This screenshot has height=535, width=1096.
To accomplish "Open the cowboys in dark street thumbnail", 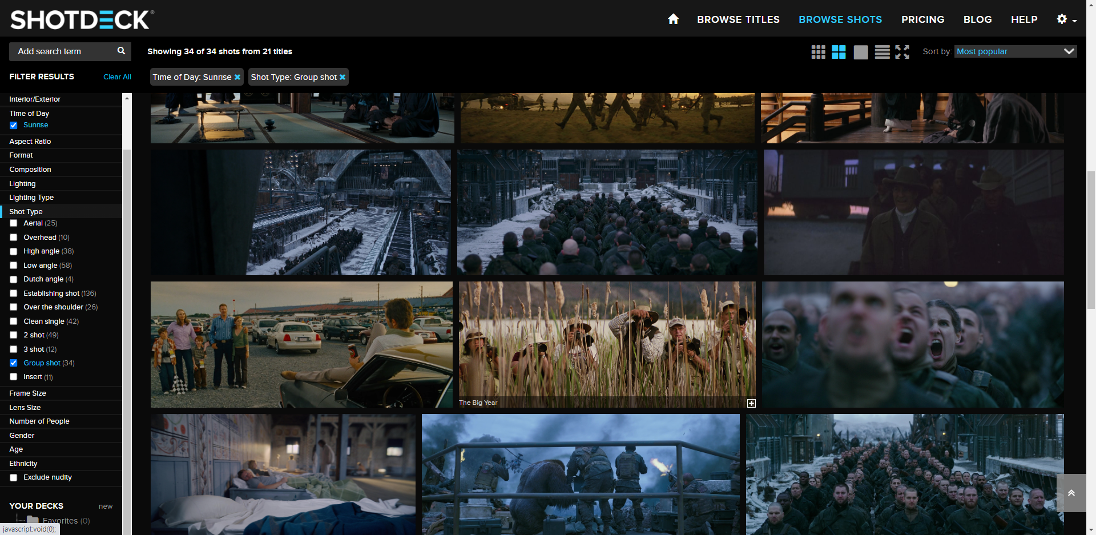I will click(914, 212).
